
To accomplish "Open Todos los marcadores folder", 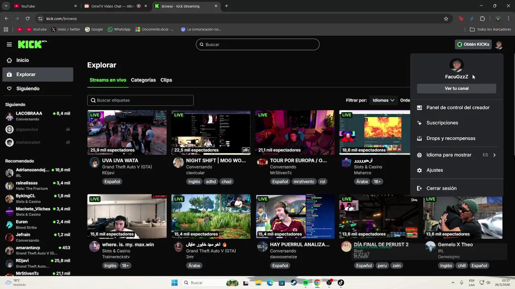I will [x=490, y=29].
